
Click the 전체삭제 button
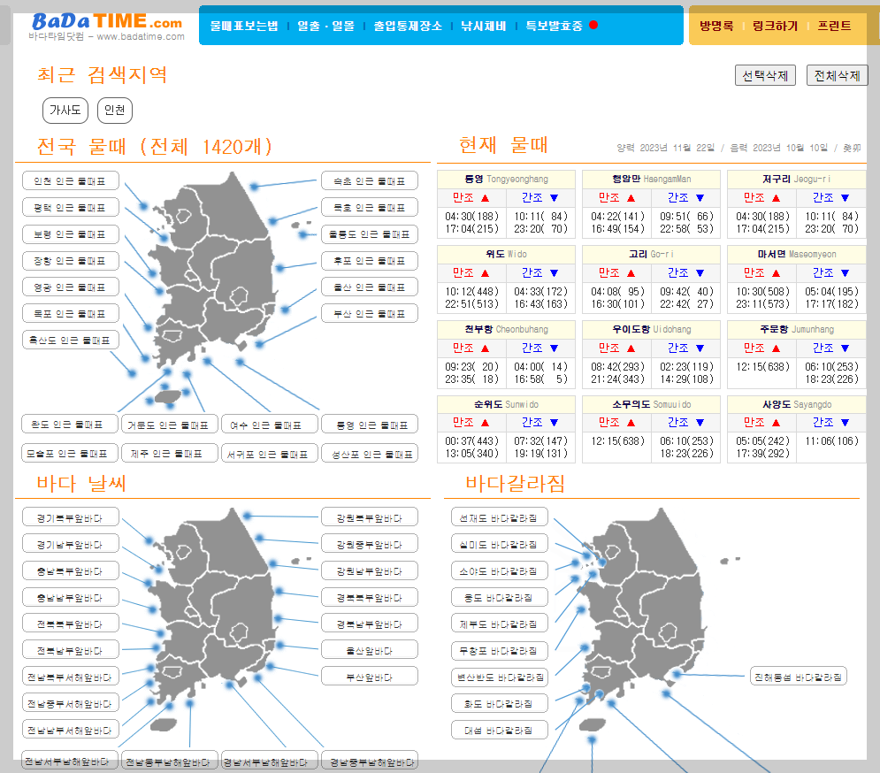(837, 74)
